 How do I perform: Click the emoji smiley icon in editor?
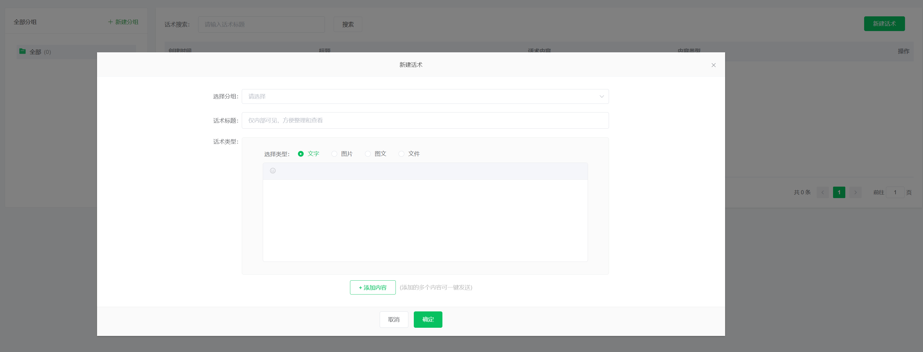(273, 171)
